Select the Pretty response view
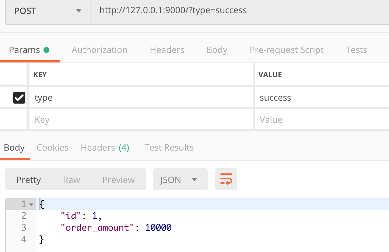Screen dimensions: 389x252 pyautogui.click(x=28, y=180)
